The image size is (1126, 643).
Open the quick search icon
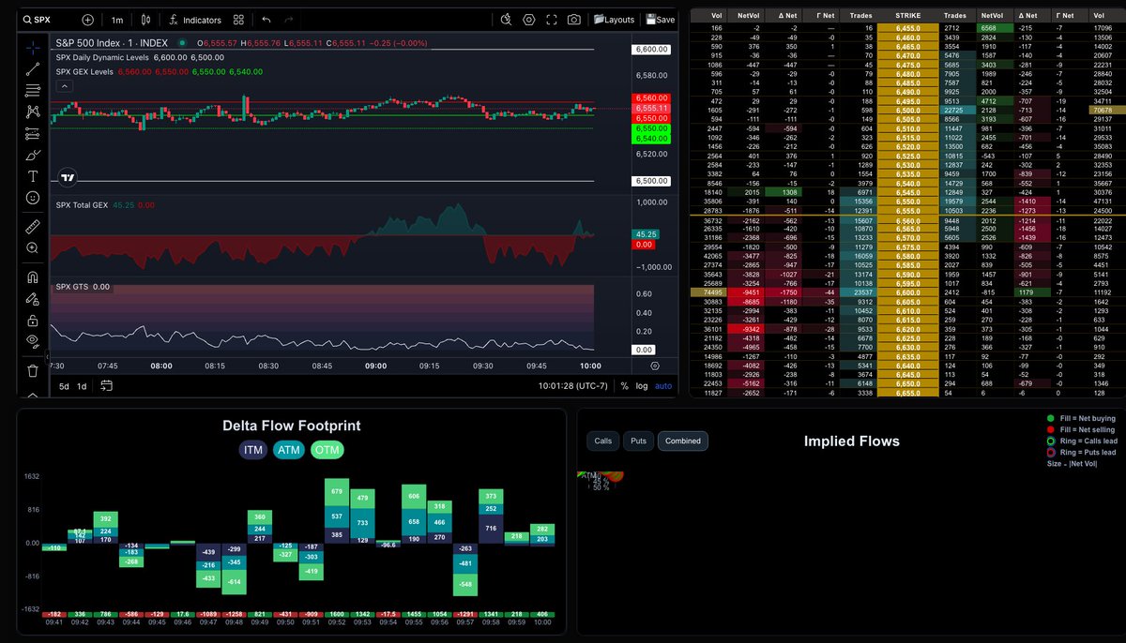pos(506,20)
